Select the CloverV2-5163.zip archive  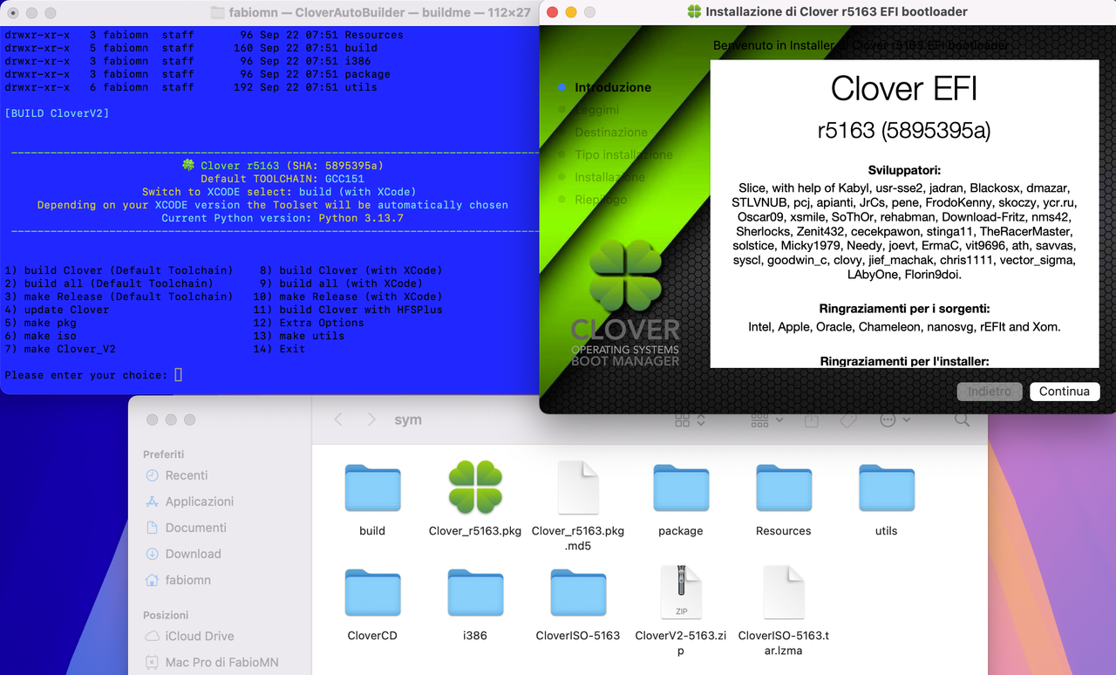pyautogui.click(x=681, y=593)
